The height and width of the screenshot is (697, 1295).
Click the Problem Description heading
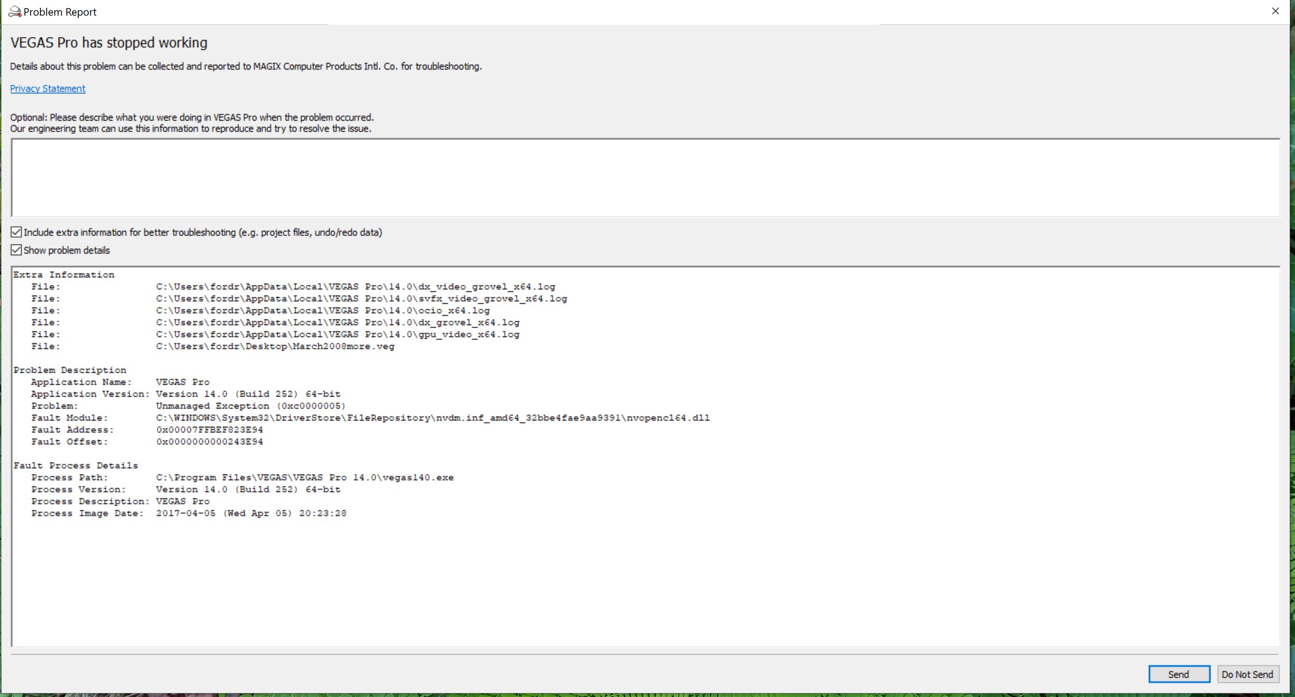click(x=70, y=370)
